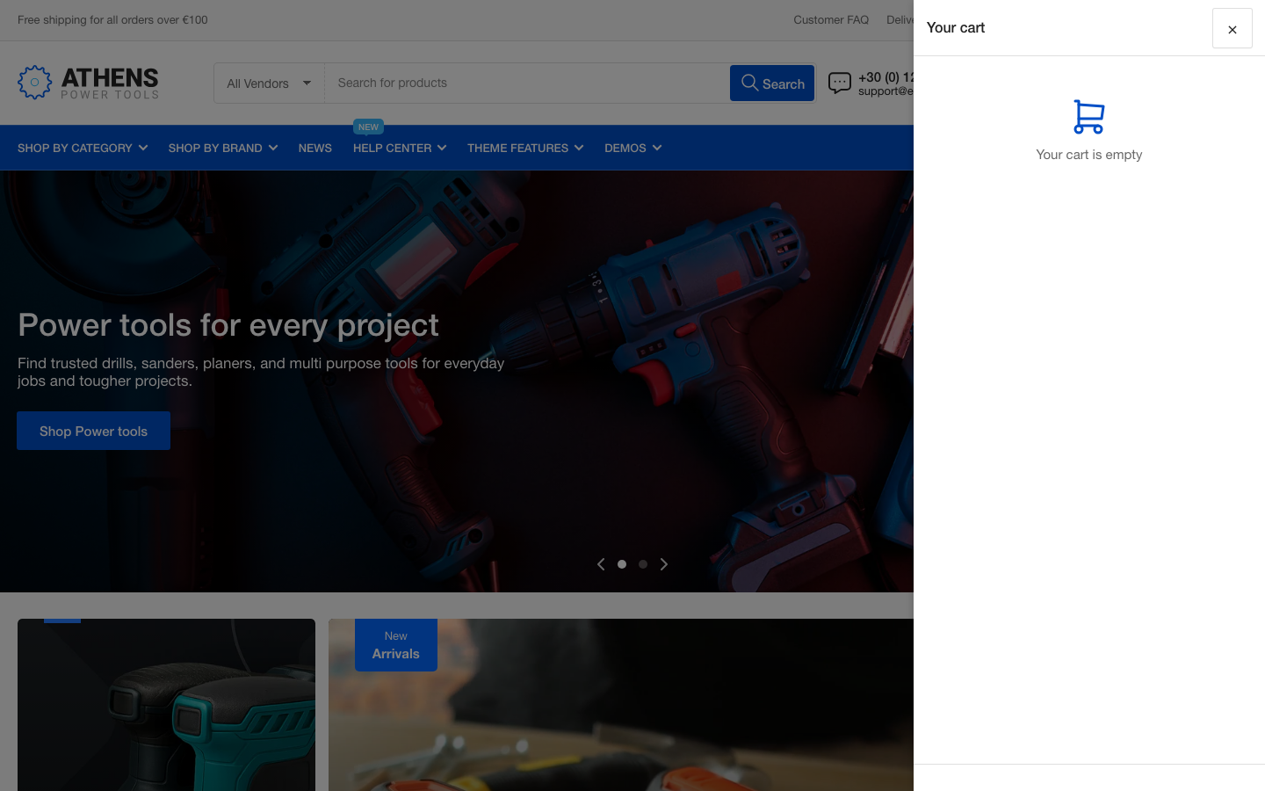Select the first slide dot

point(622,564)
